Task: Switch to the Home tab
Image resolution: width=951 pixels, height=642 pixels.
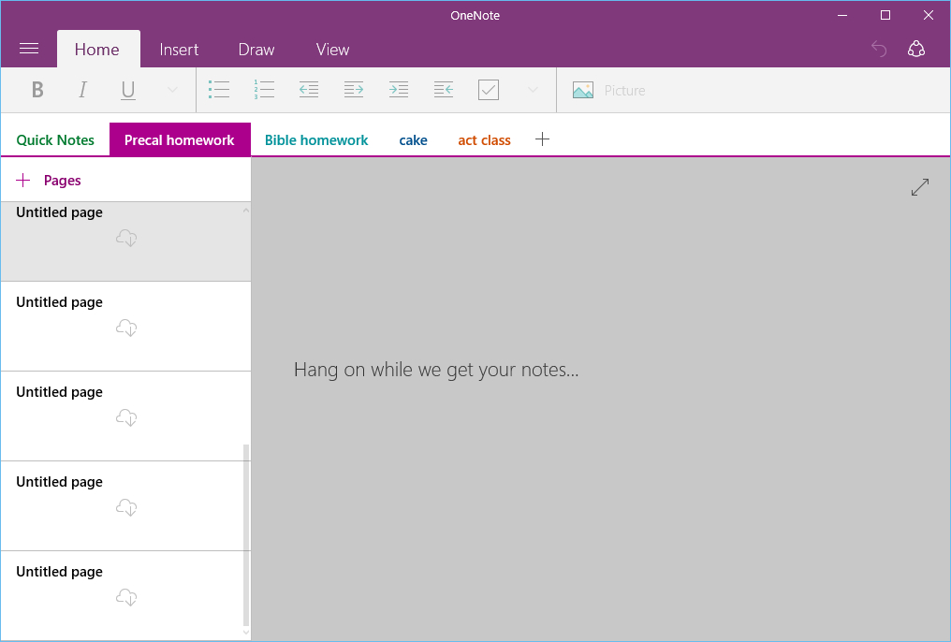Action: click(x=97, y=49)
